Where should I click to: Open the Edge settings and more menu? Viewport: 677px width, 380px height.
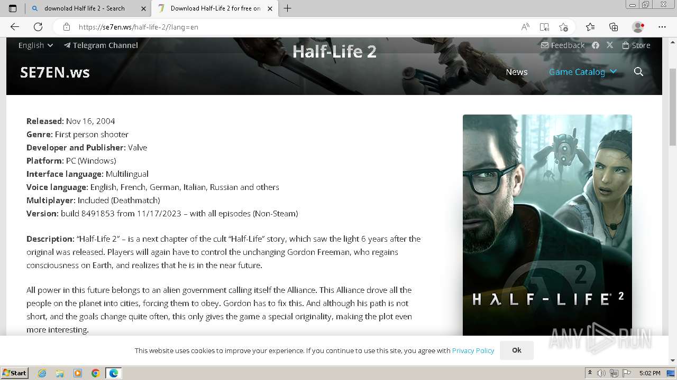tap(662, 27)
